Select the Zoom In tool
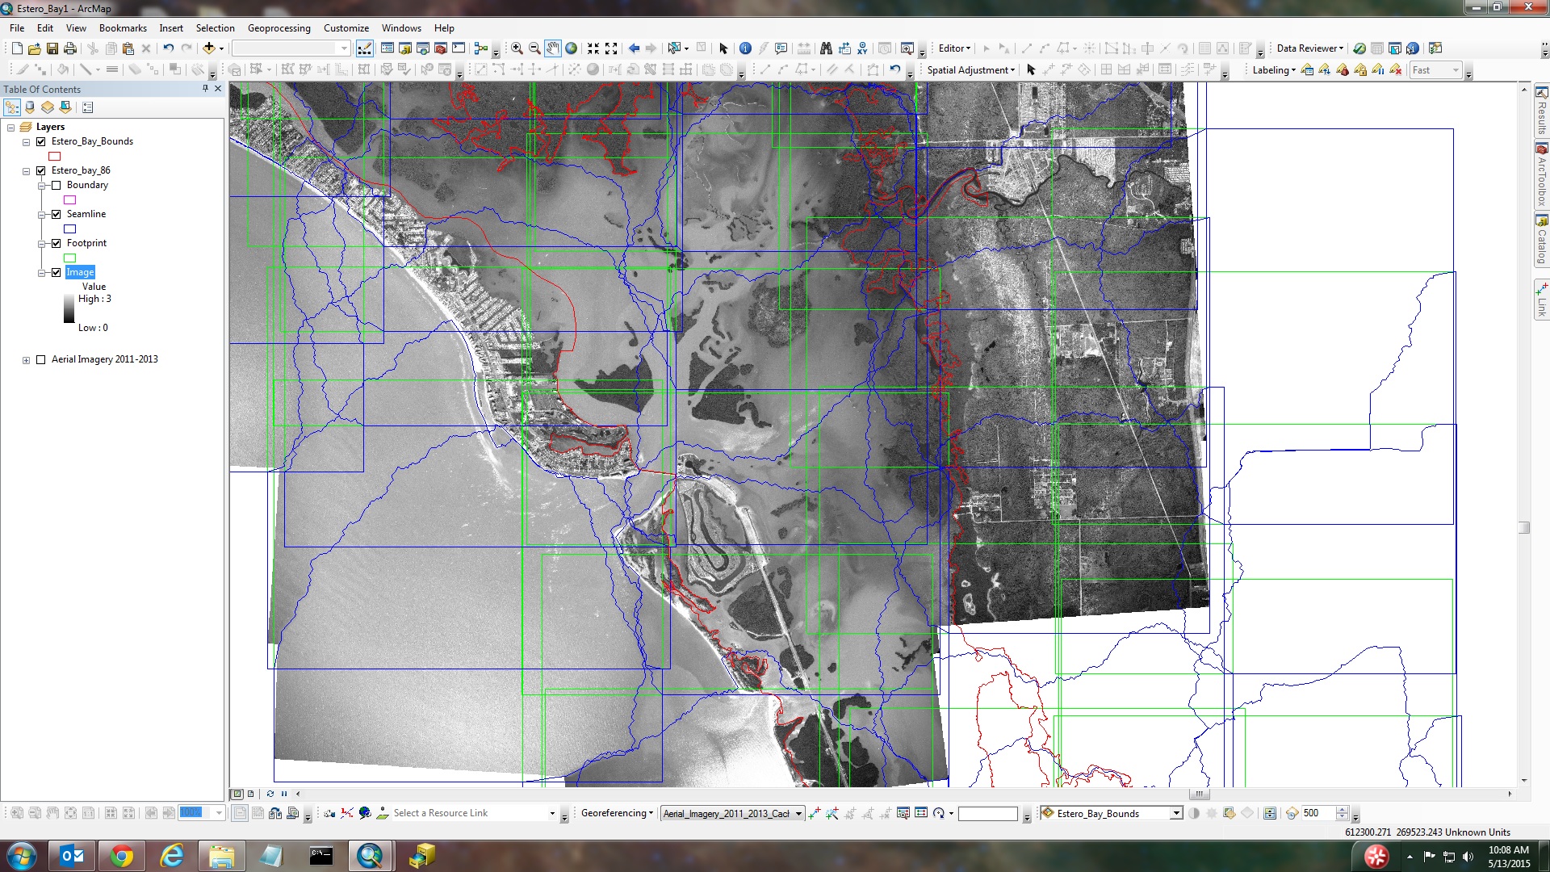Screen dimensions: 1550x872 coord(517,48)
